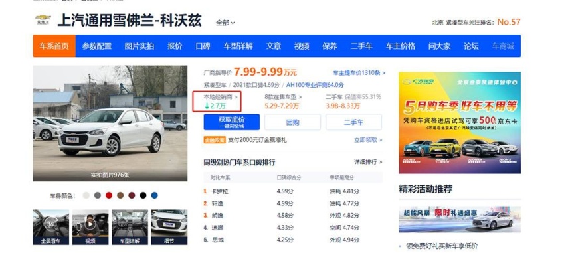Select the dark maroon body color swatch

point(132,195)
